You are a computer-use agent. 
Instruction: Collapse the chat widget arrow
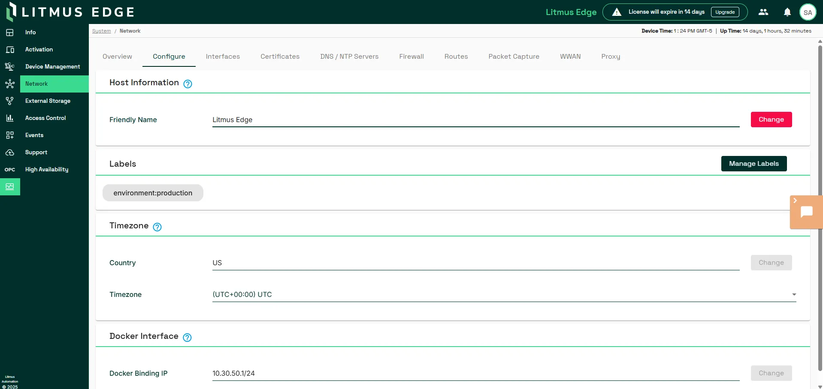(x=795, y=200)
